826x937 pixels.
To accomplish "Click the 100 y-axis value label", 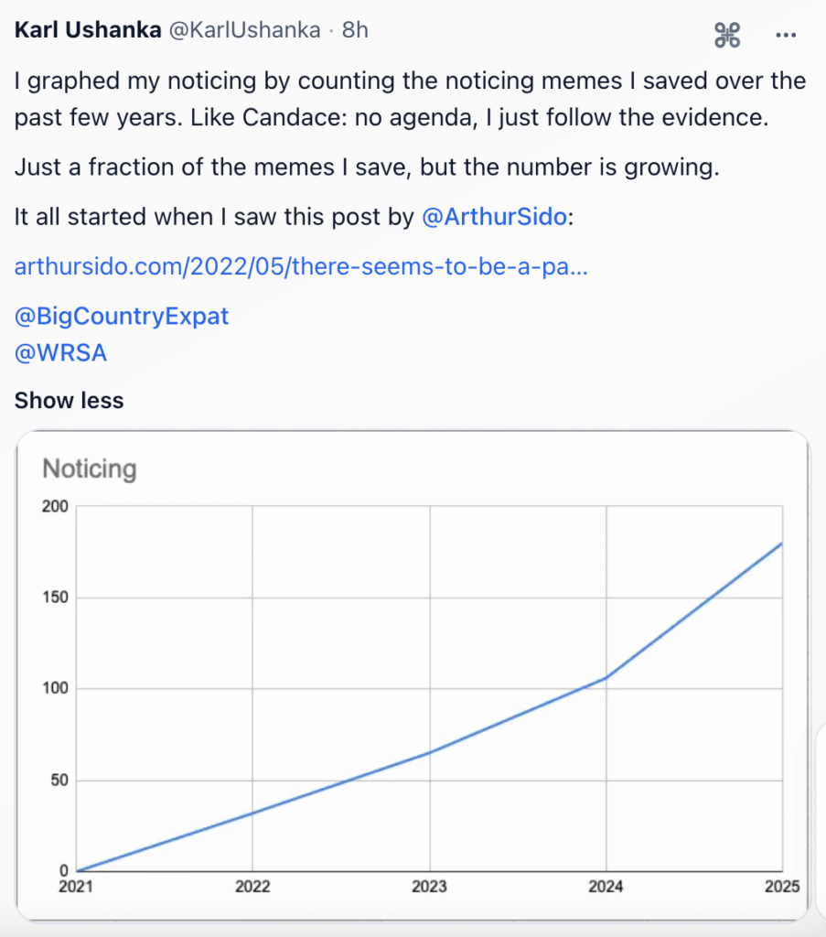I will click(57, 688).
